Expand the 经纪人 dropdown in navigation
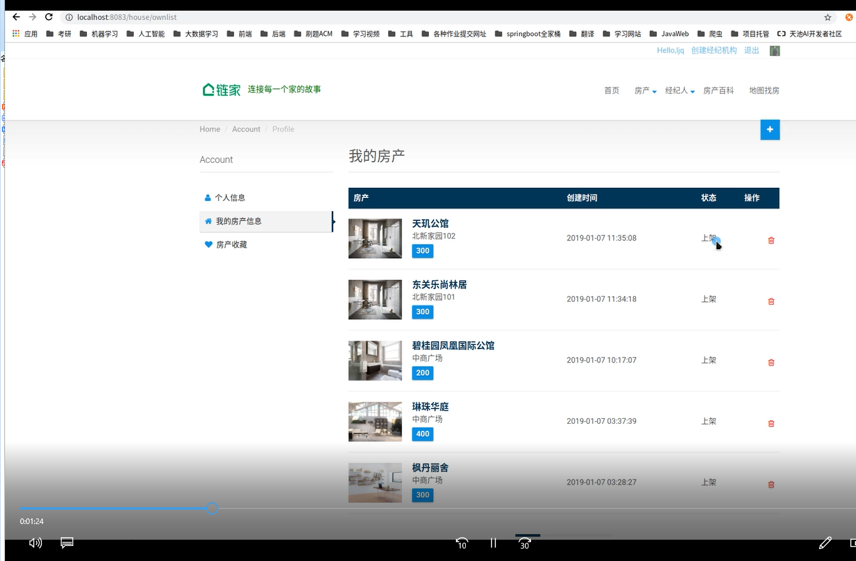Screen dimensions: 856x561 pyautogui.click(x=680, y=91)
